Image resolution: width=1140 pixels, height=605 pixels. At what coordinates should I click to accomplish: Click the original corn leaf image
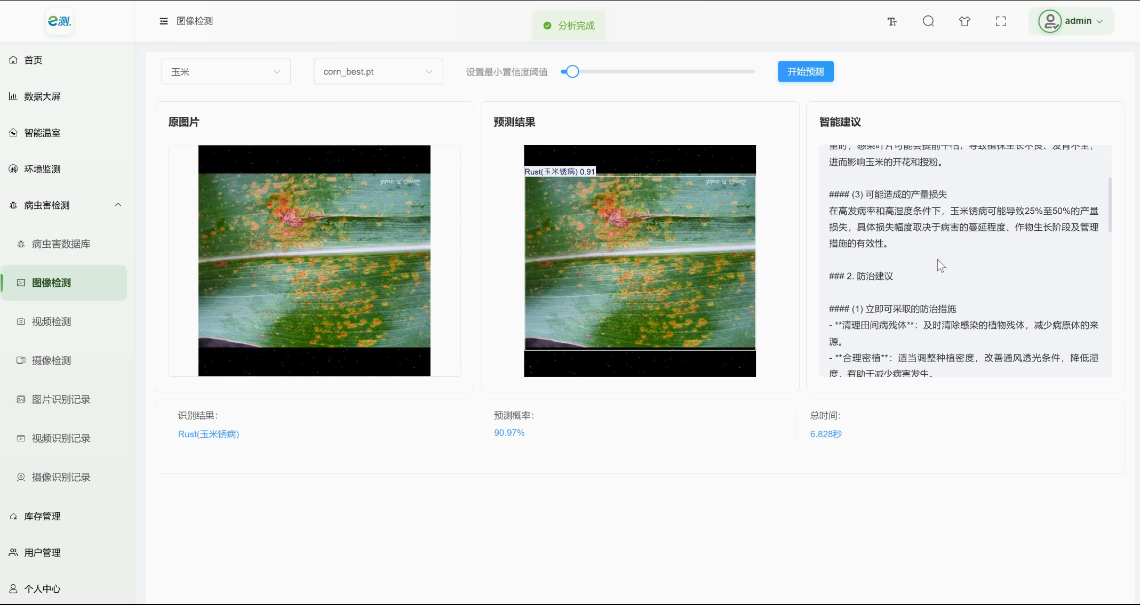314,261
